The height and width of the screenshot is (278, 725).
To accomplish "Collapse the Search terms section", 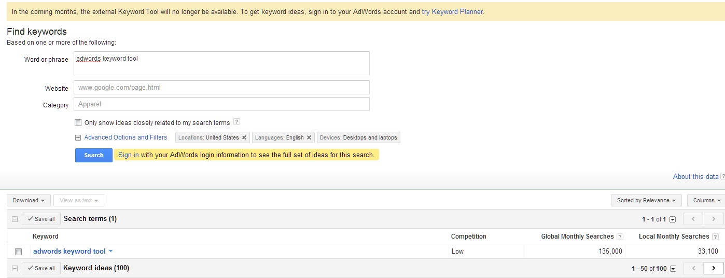I will click(x=15, y=219).
